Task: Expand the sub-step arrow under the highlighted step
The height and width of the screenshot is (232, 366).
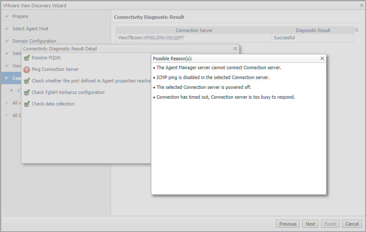Action: point(12,91)
